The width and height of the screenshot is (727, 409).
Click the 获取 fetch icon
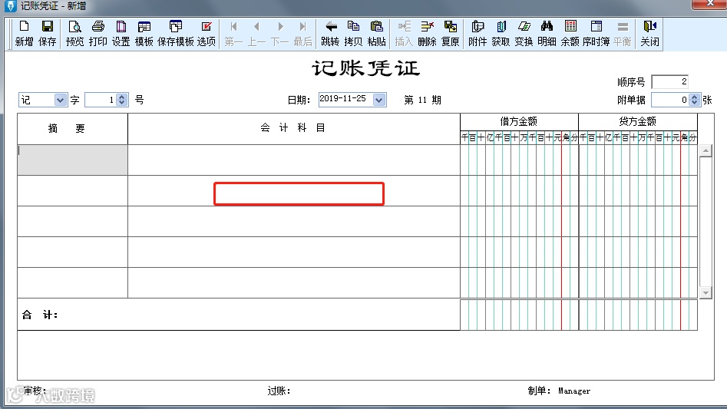point(501,33)
